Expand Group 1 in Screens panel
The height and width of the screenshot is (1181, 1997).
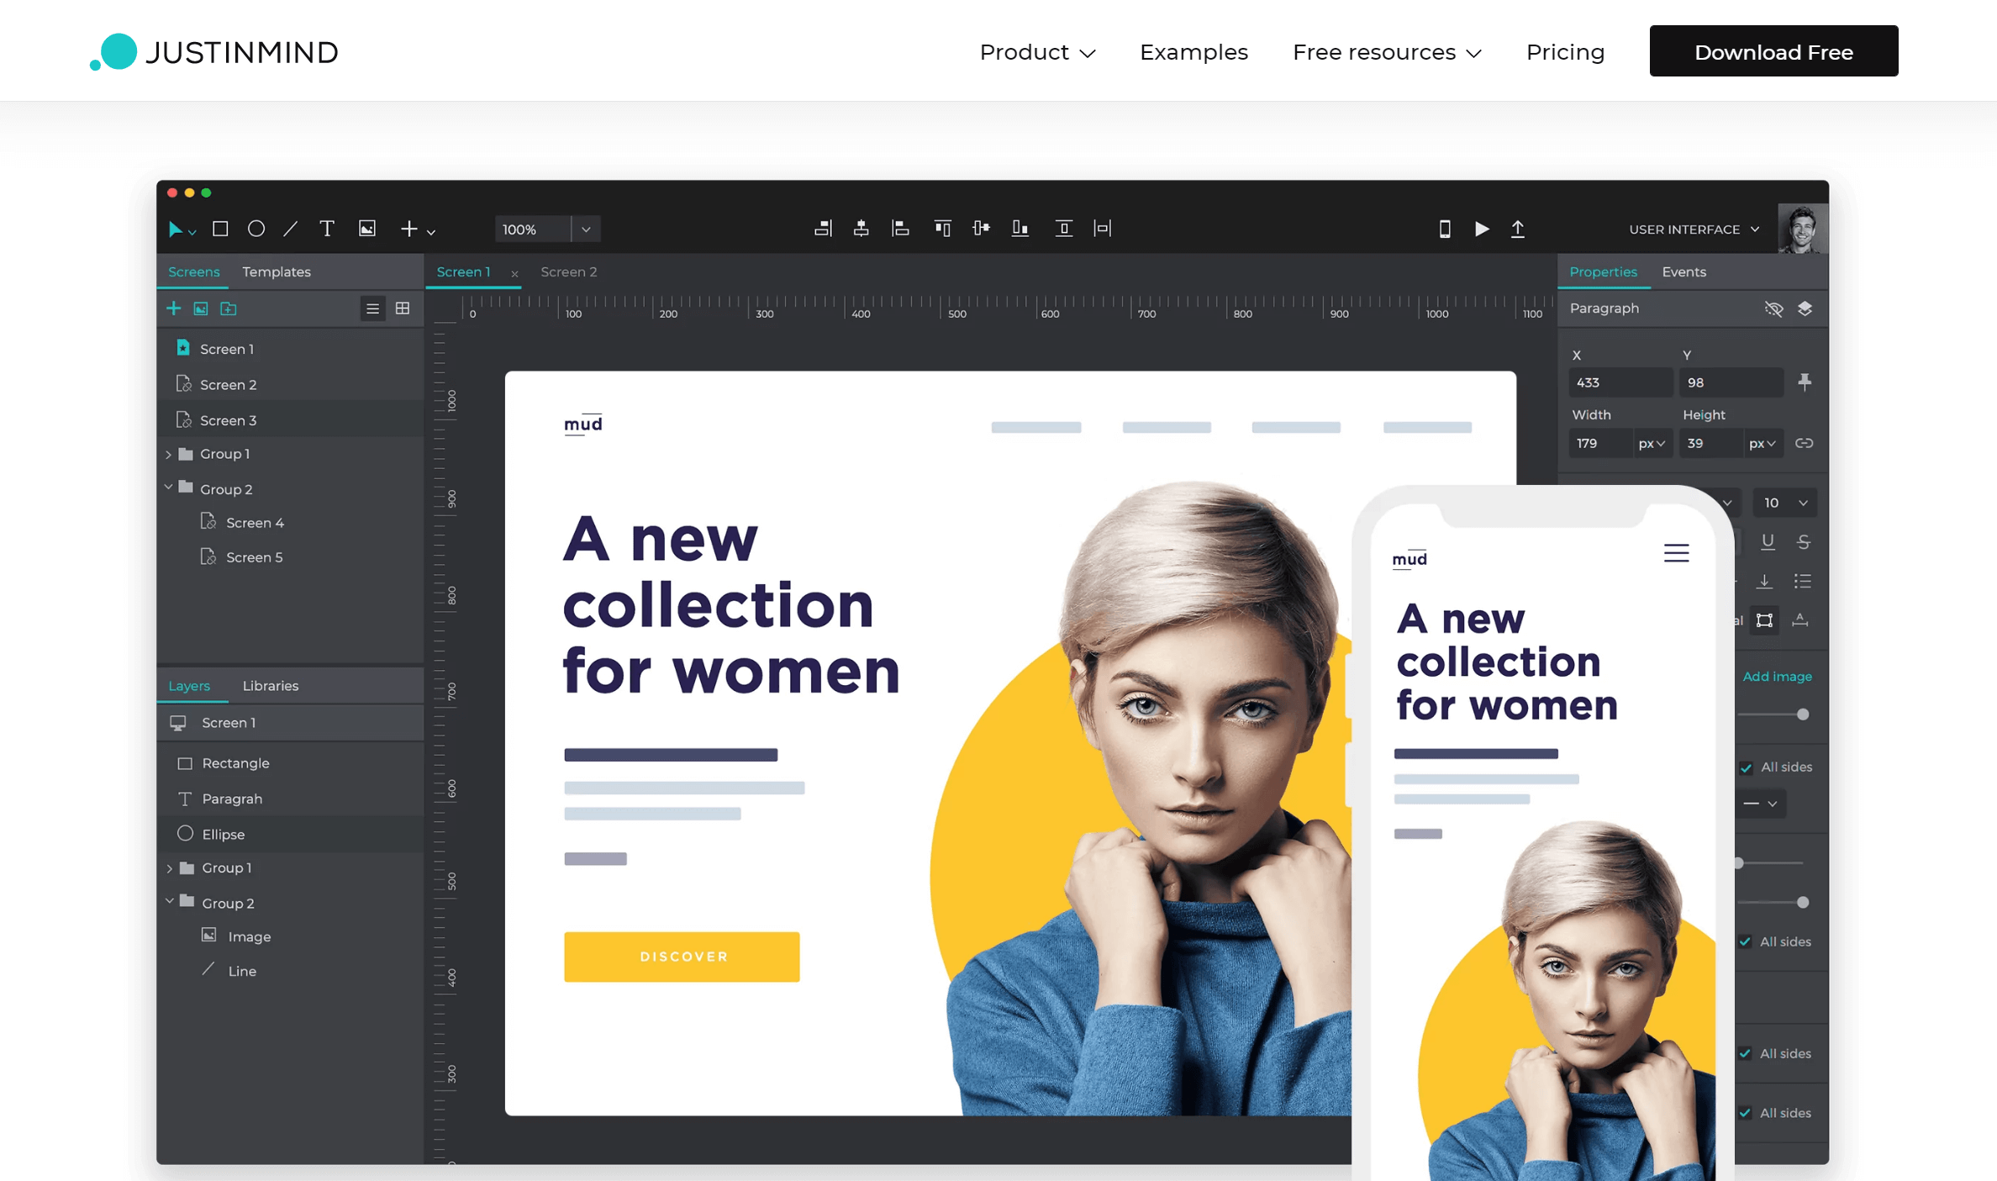(x=169, y=454)
